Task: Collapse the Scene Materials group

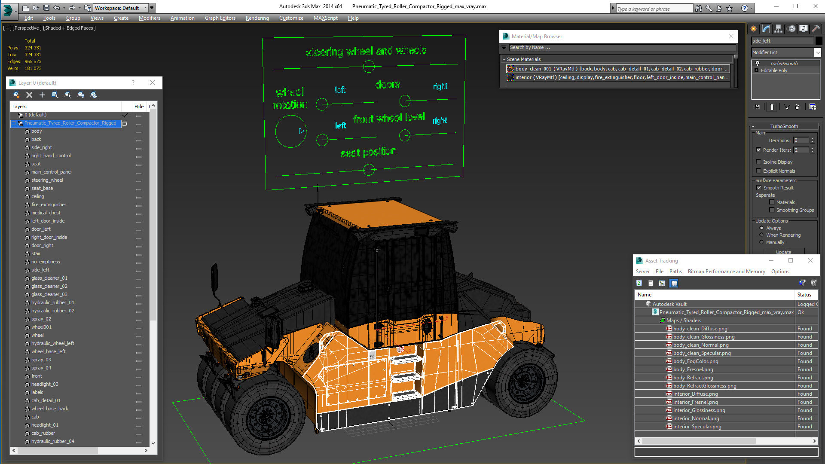Action: click(504, 59)
